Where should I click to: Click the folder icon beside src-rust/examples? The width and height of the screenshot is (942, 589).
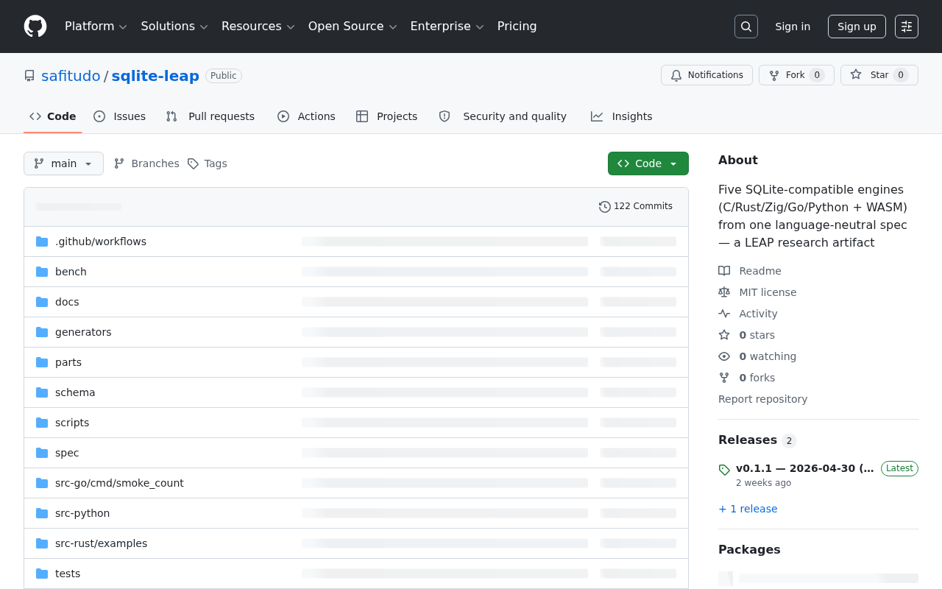tap(42, 543)
